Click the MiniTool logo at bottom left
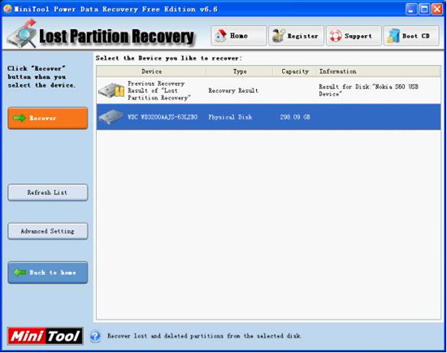Screen dimensions: 447x353 click(46, 336)
